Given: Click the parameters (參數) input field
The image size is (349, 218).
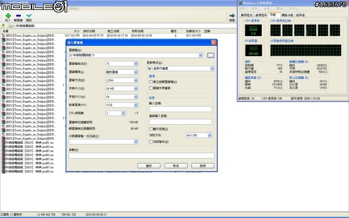Looking at the screenshot, I should pos(142,155).
